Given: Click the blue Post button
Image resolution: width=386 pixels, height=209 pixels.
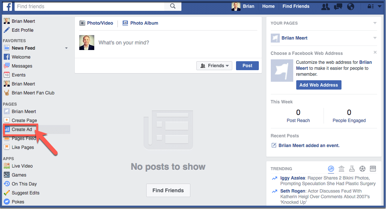Looking at the screenshot, I should click(x=247, y=66).
